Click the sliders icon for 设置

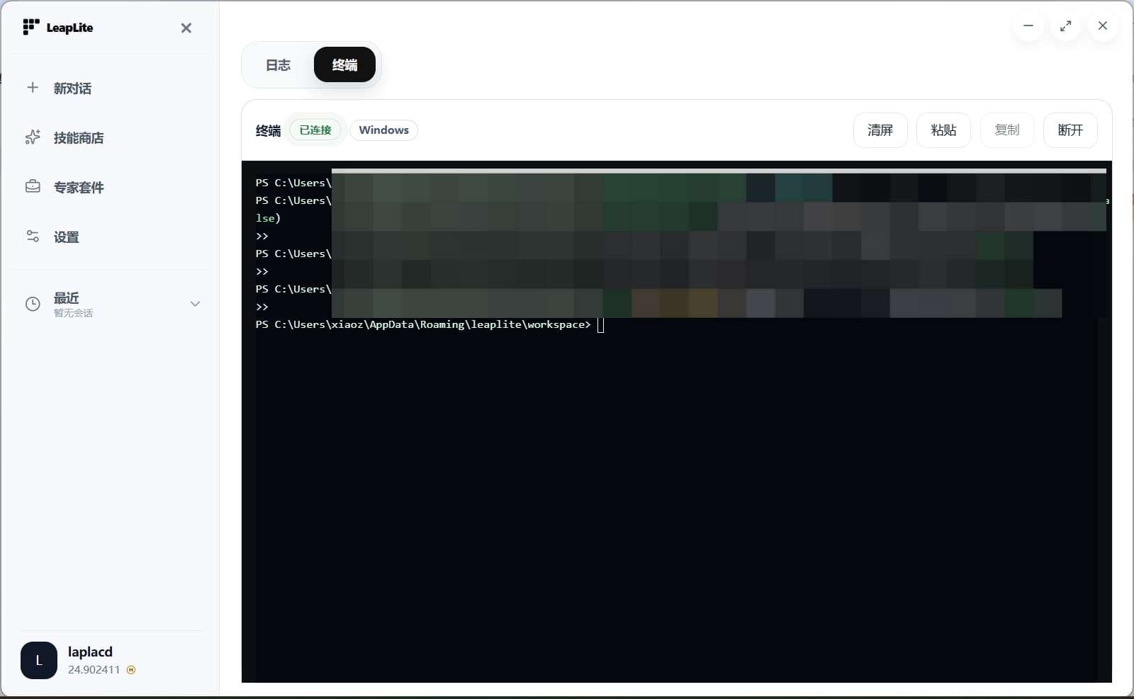point(33,237)
